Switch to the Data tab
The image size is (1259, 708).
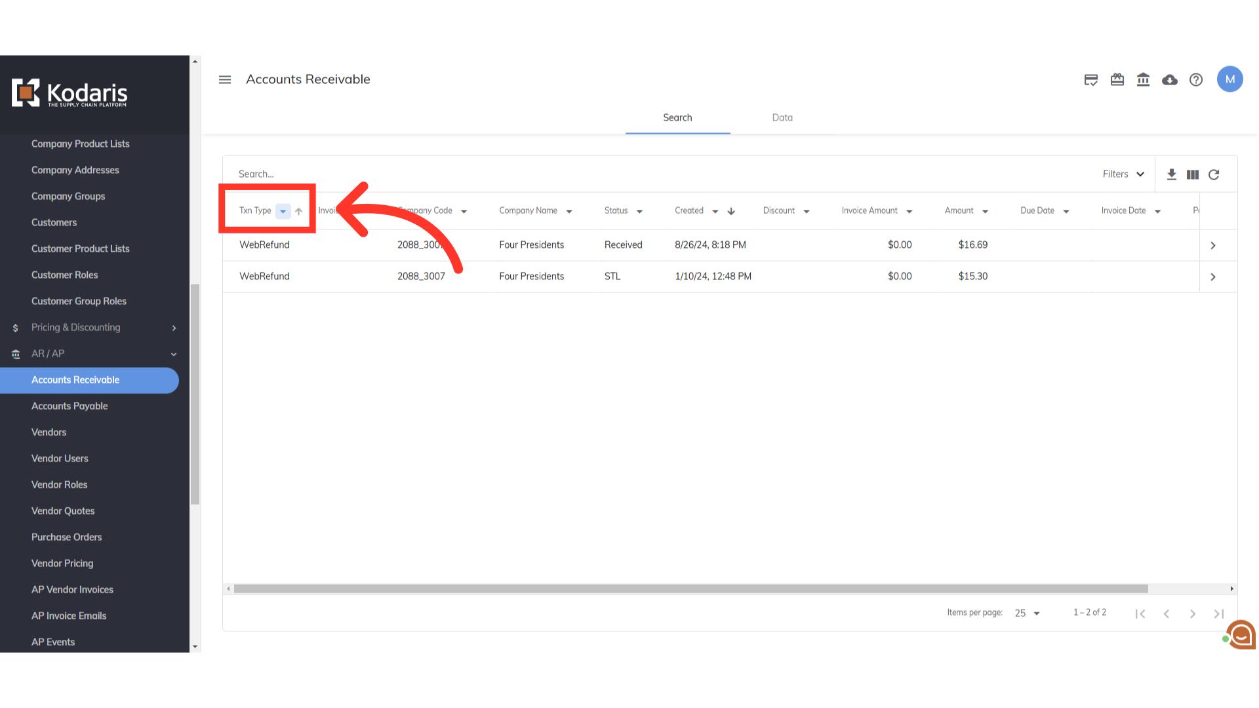(782, 117)
